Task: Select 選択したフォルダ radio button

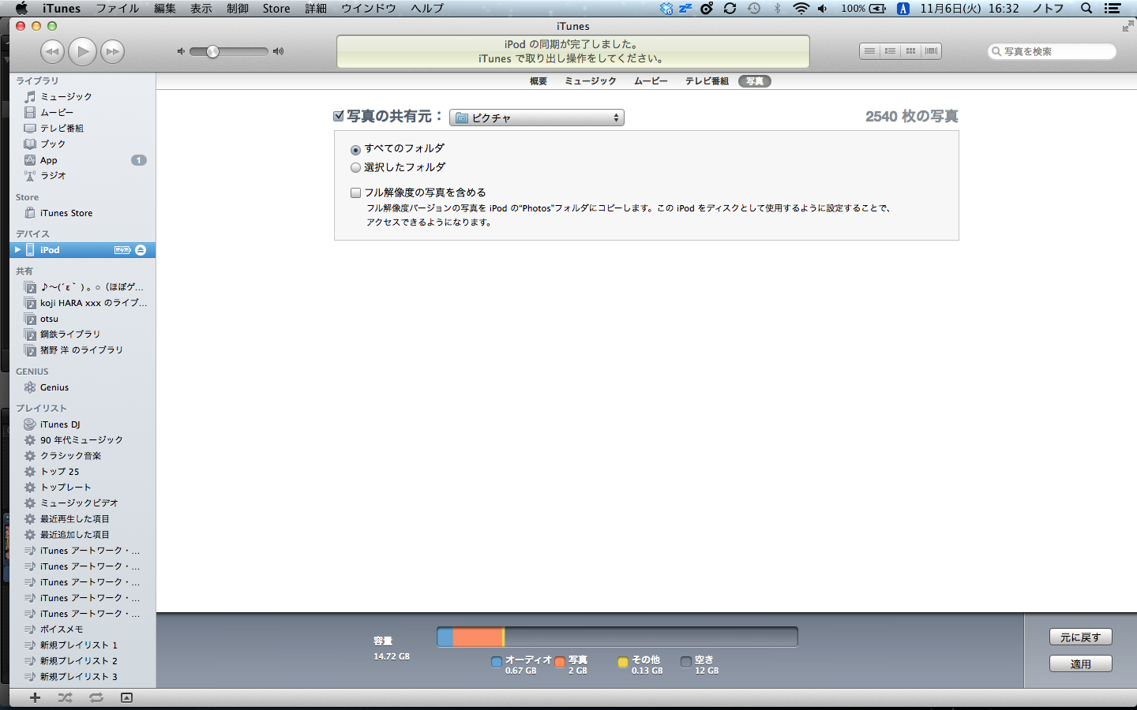Action: pyautogui.click(x=356, y=167)
